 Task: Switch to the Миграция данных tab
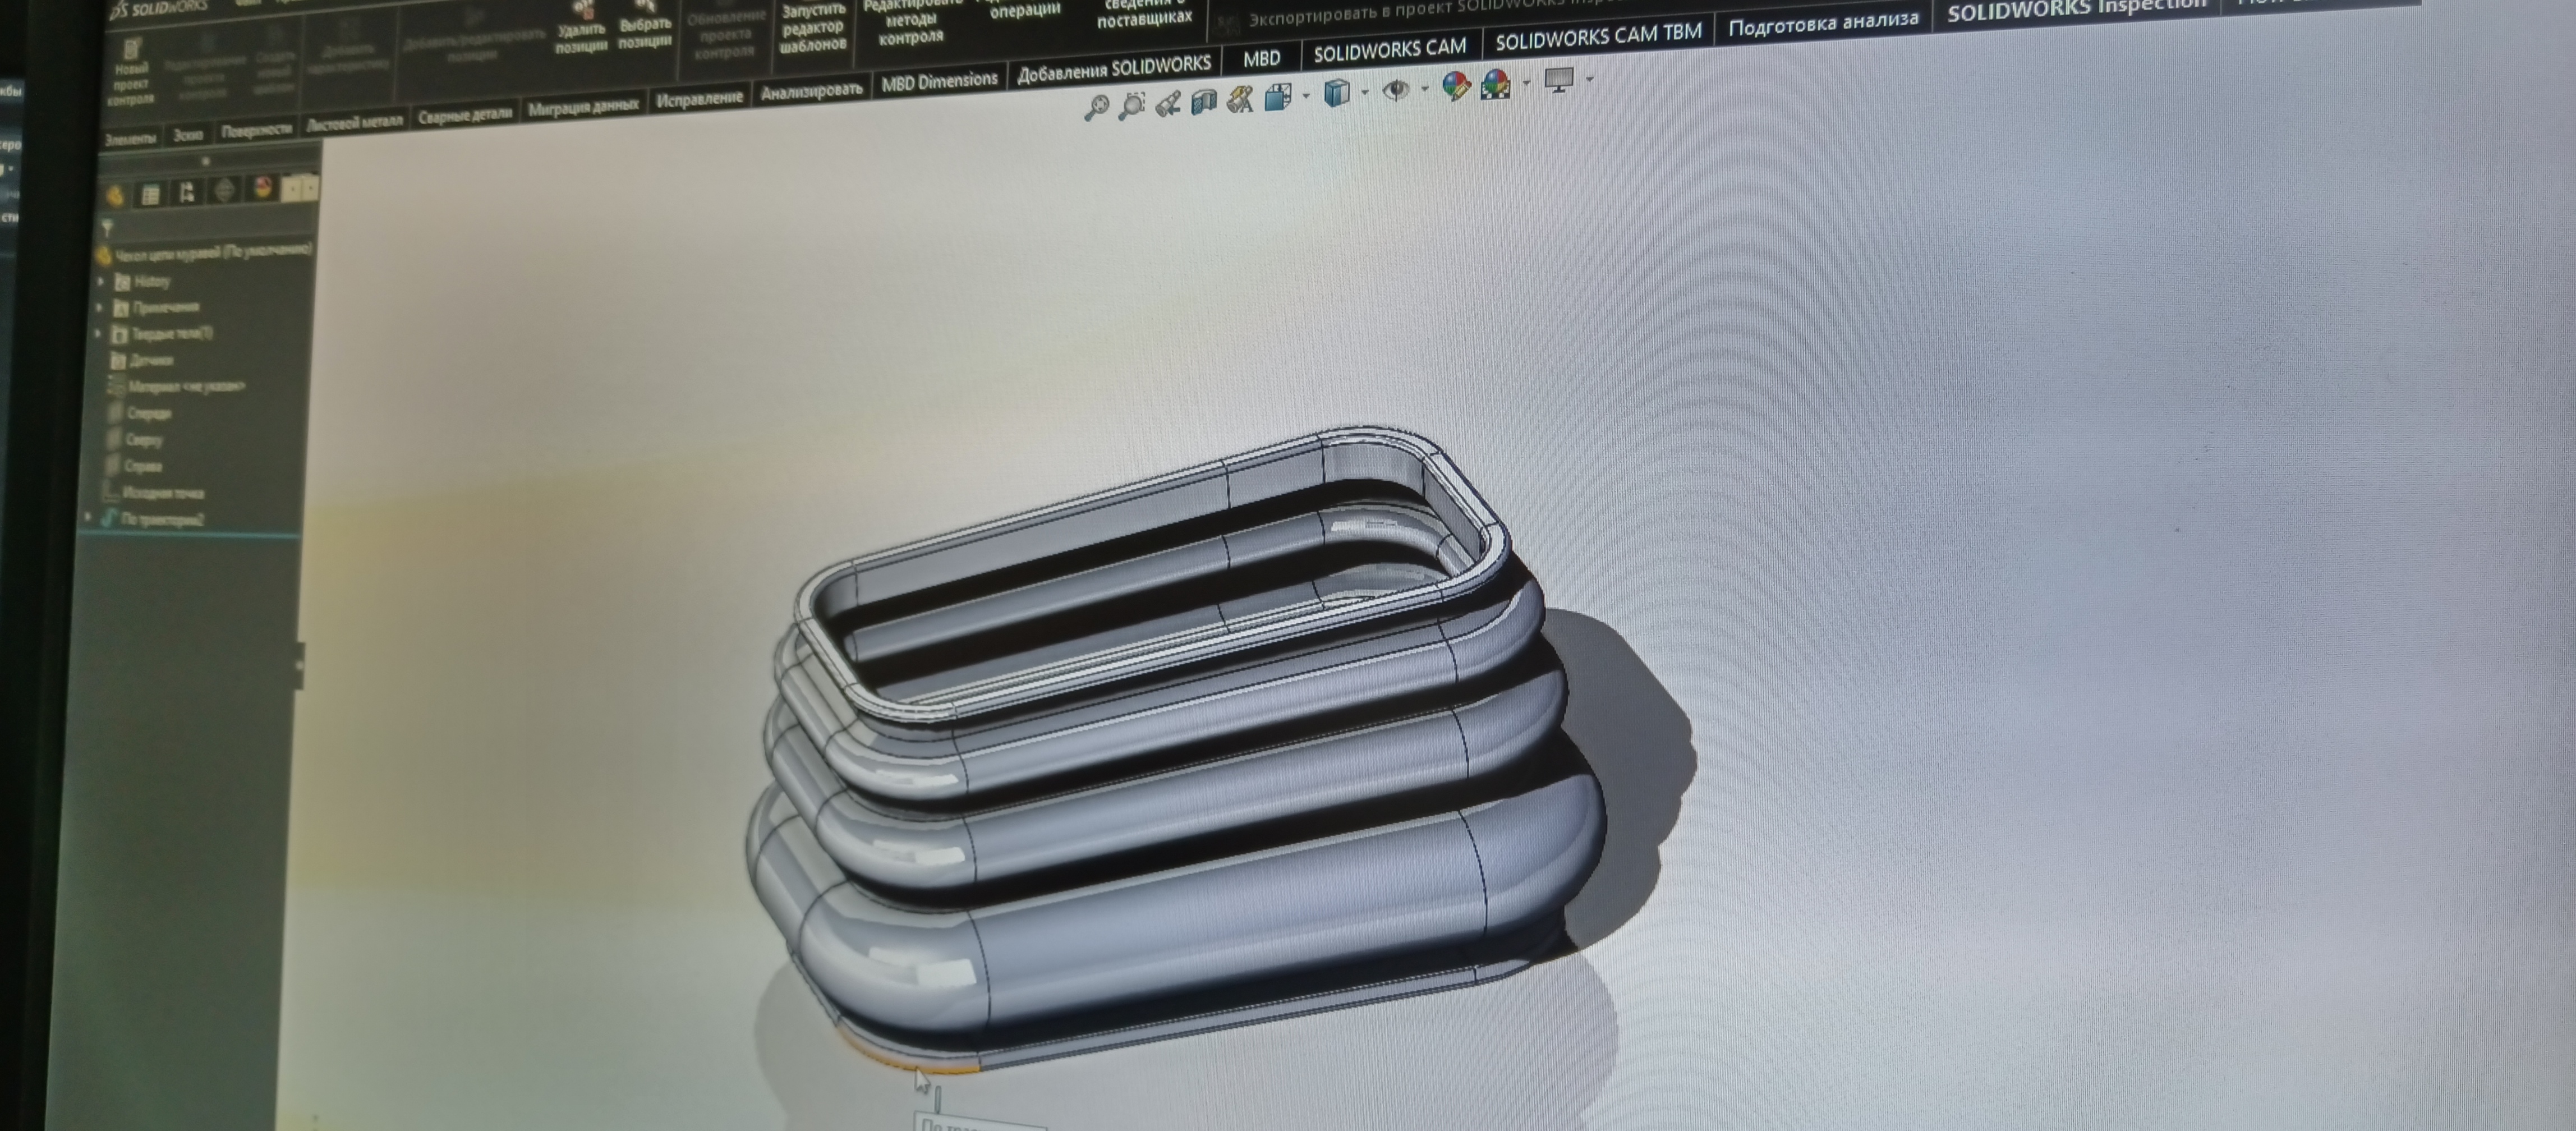[x=583, y=106]
